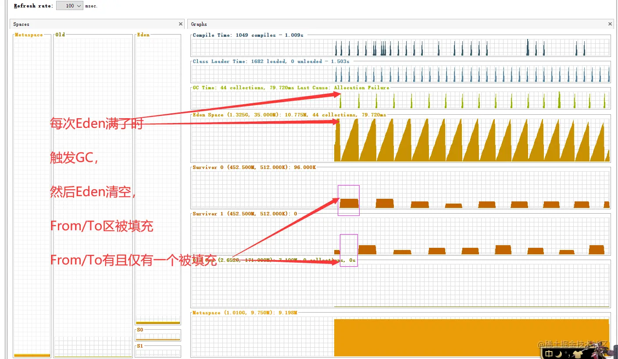
Task: Click the Metaspace usage graph in Graphs
Action: click(400, 336)
